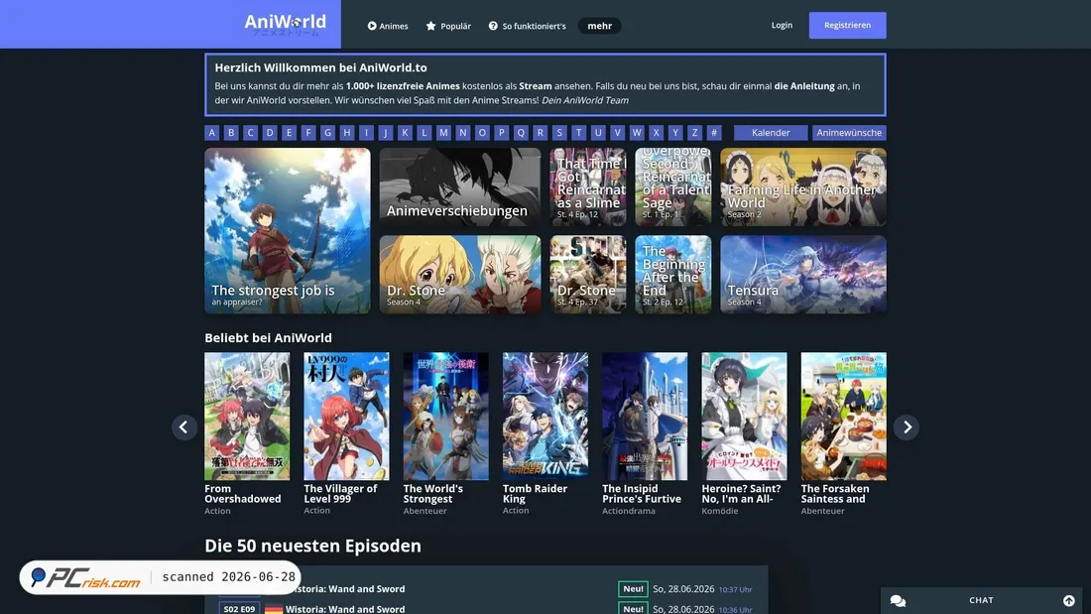Screen dimensions: 1091x614
Task: Open the Animeverschiebungen tile
Action: [460, 186]
